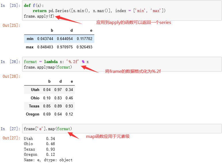Click 'def f(x):' code line
This screenshot has height=163, width=222.
34,5
